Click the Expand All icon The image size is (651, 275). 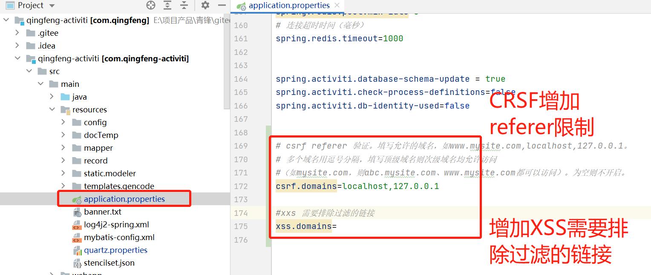(x=167, y=6)
